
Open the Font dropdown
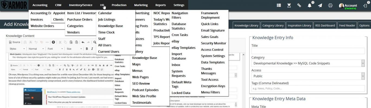pos(55,49)
